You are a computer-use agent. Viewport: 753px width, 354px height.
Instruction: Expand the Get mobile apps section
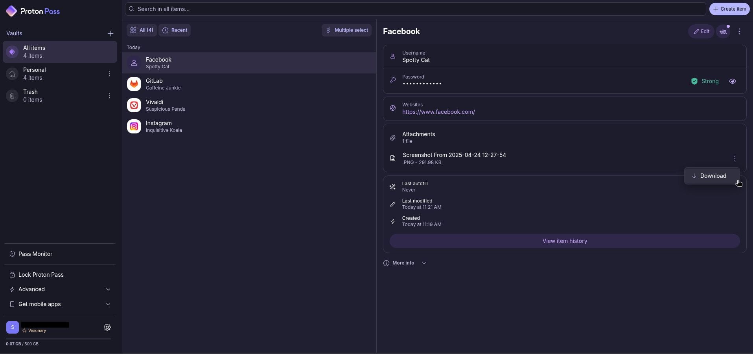coord(108,304)
